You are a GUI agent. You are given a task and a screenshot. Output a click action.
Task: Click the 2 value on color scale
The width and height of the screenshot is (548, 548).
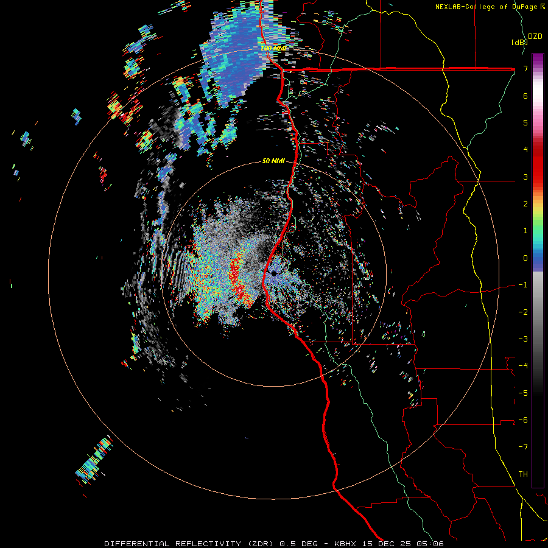[525, 204]
